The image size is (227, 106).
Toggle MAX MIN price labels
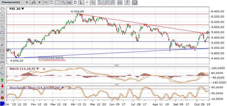pyautogui.click(x=51, y=3)
